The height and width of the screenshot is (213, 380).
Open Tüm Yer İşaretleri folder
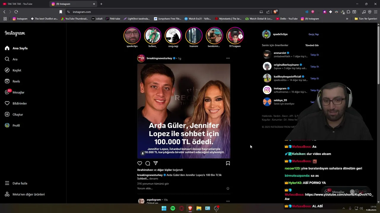(x=366, y=19)
